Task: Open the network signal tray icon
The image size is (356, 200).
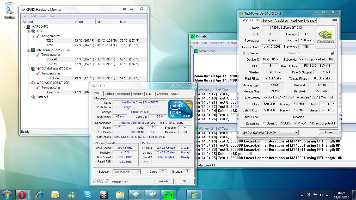Action: click(328, 195)
